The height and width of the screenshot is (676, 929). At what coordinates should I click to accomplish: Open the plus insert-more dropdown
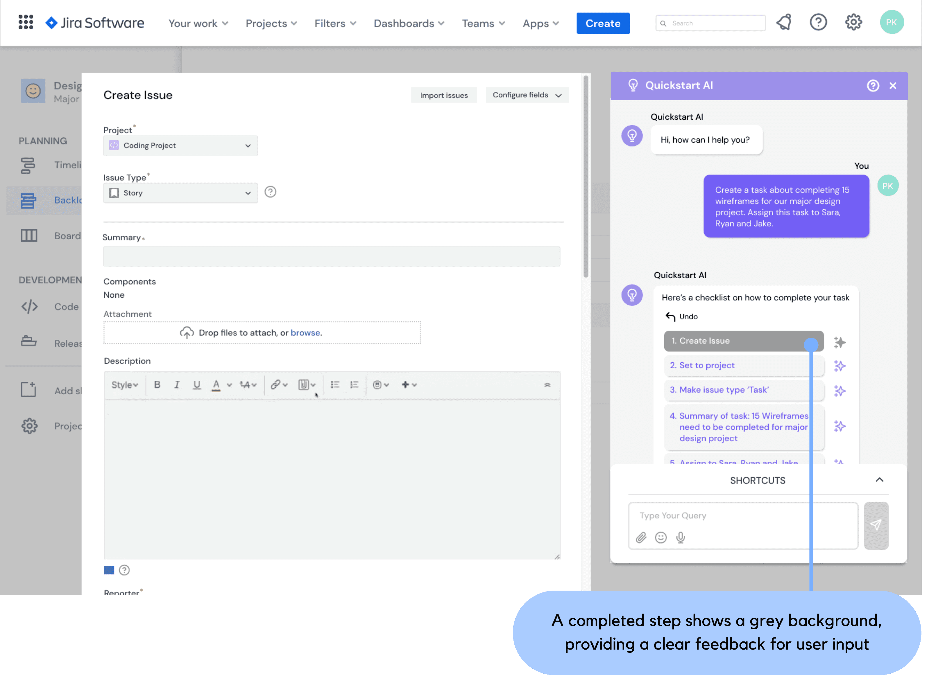[409, 385]
